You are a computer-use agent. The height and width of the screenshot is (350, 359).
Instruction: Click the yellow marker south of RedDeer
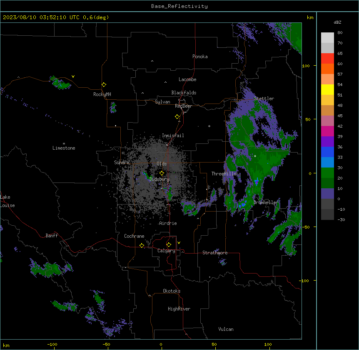pyautogui.click(x=177, y=117)
